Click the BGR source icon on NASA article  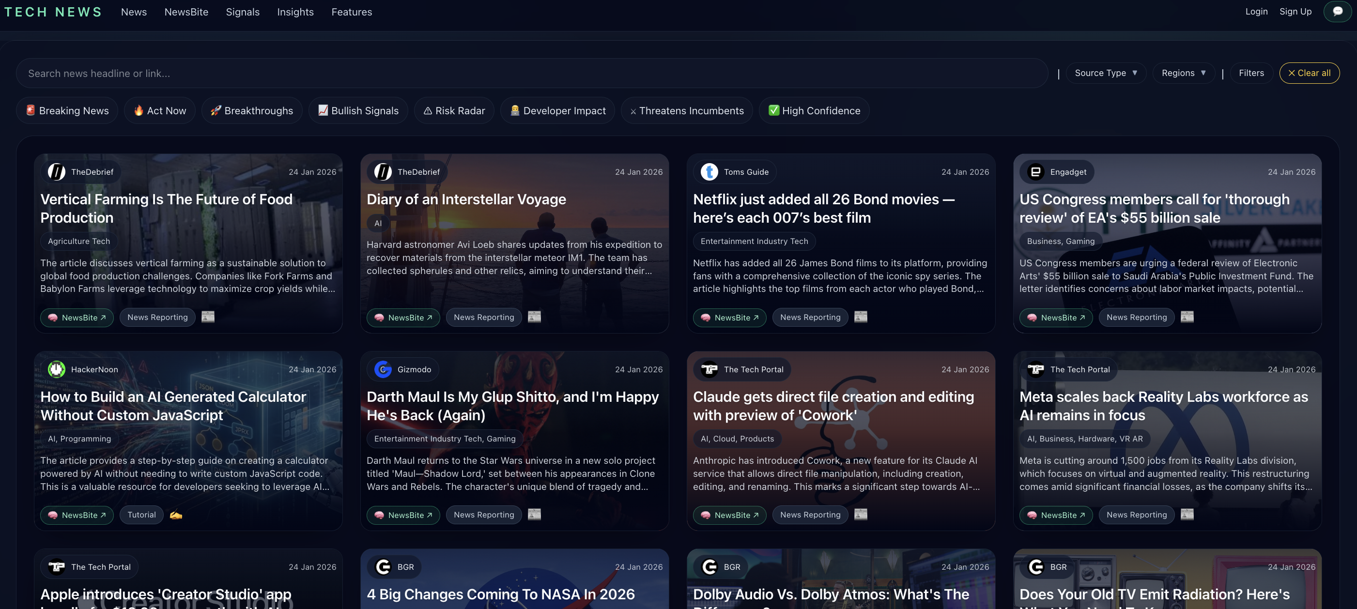(x=383, y=567)
